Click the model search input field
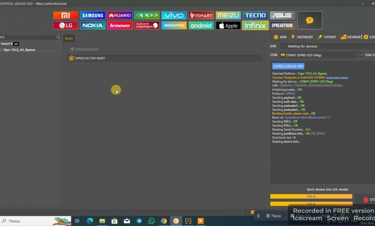The width and height of the screenshot is (375, 226). pos(27,37)
